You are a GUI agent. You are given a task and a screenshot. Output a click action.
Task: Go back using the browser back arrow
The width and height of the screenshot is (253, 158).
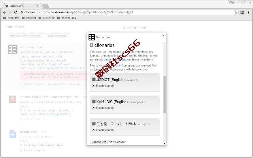(x=4, y=12)
